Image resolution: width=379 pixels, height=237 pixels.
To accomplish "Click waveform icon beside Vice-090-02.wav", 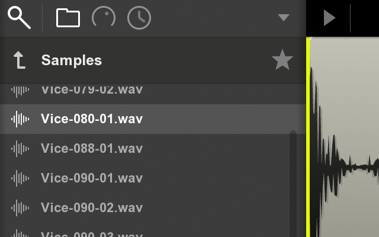I will click(20, 208).
